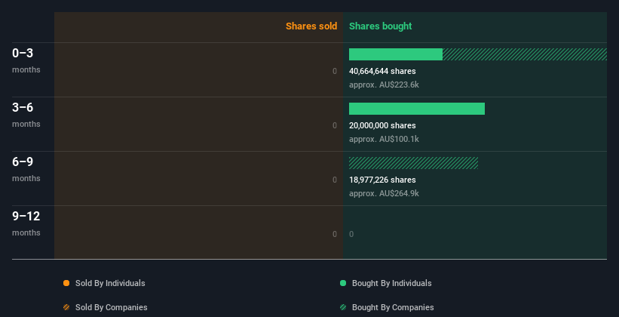619x317 pixels.
Task: Click the 40,664,644 shares value
Action: (382, 71)
